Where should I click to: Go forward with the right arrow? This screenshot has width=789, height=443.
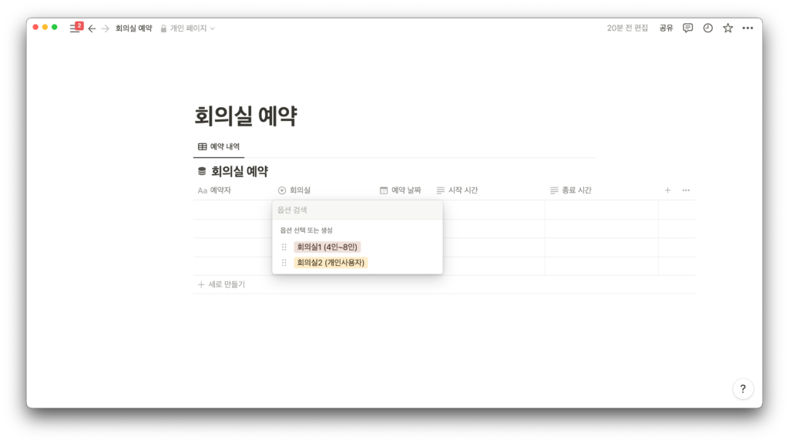coord(106,29)
